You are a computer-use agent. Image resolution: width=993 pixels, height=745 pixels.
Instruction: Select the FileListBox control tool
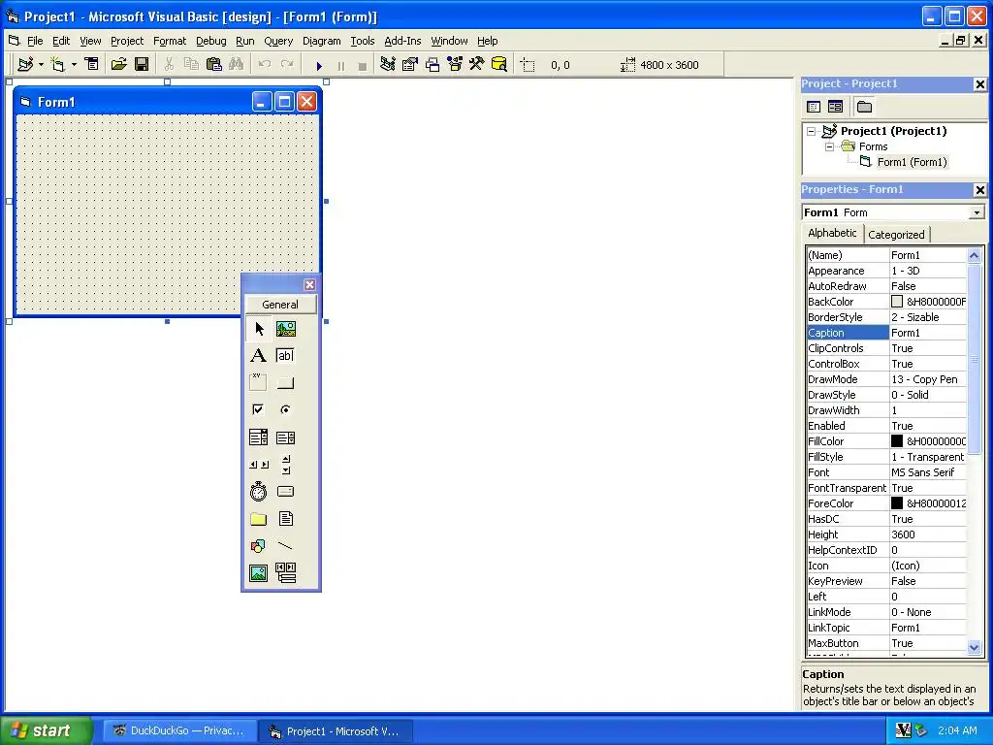click(x=286, y=519)
